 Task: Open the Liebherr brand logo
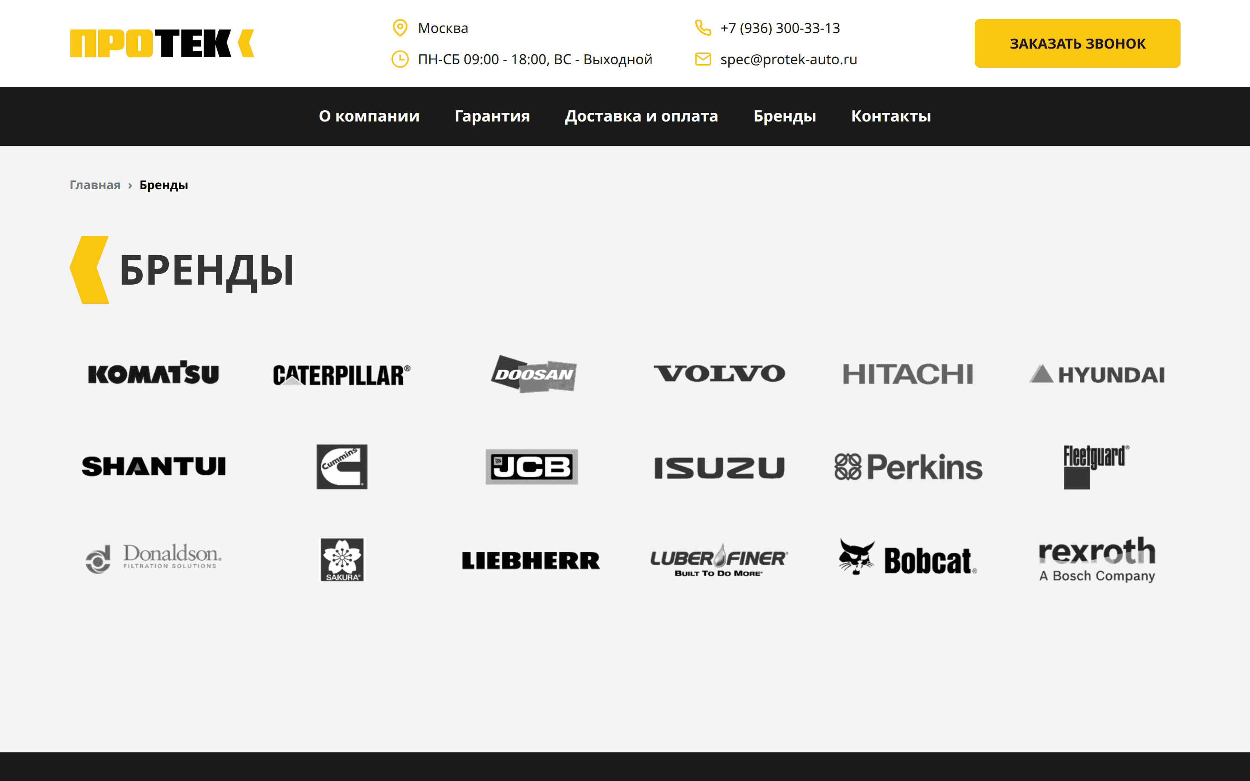coord(531,561)
